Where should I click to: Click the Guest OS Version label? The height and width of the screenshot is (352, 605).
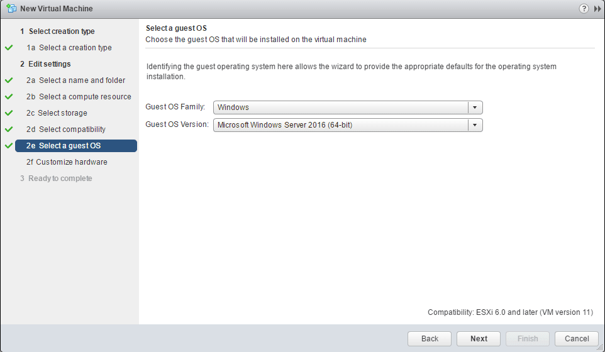click(x=177, y=124)
